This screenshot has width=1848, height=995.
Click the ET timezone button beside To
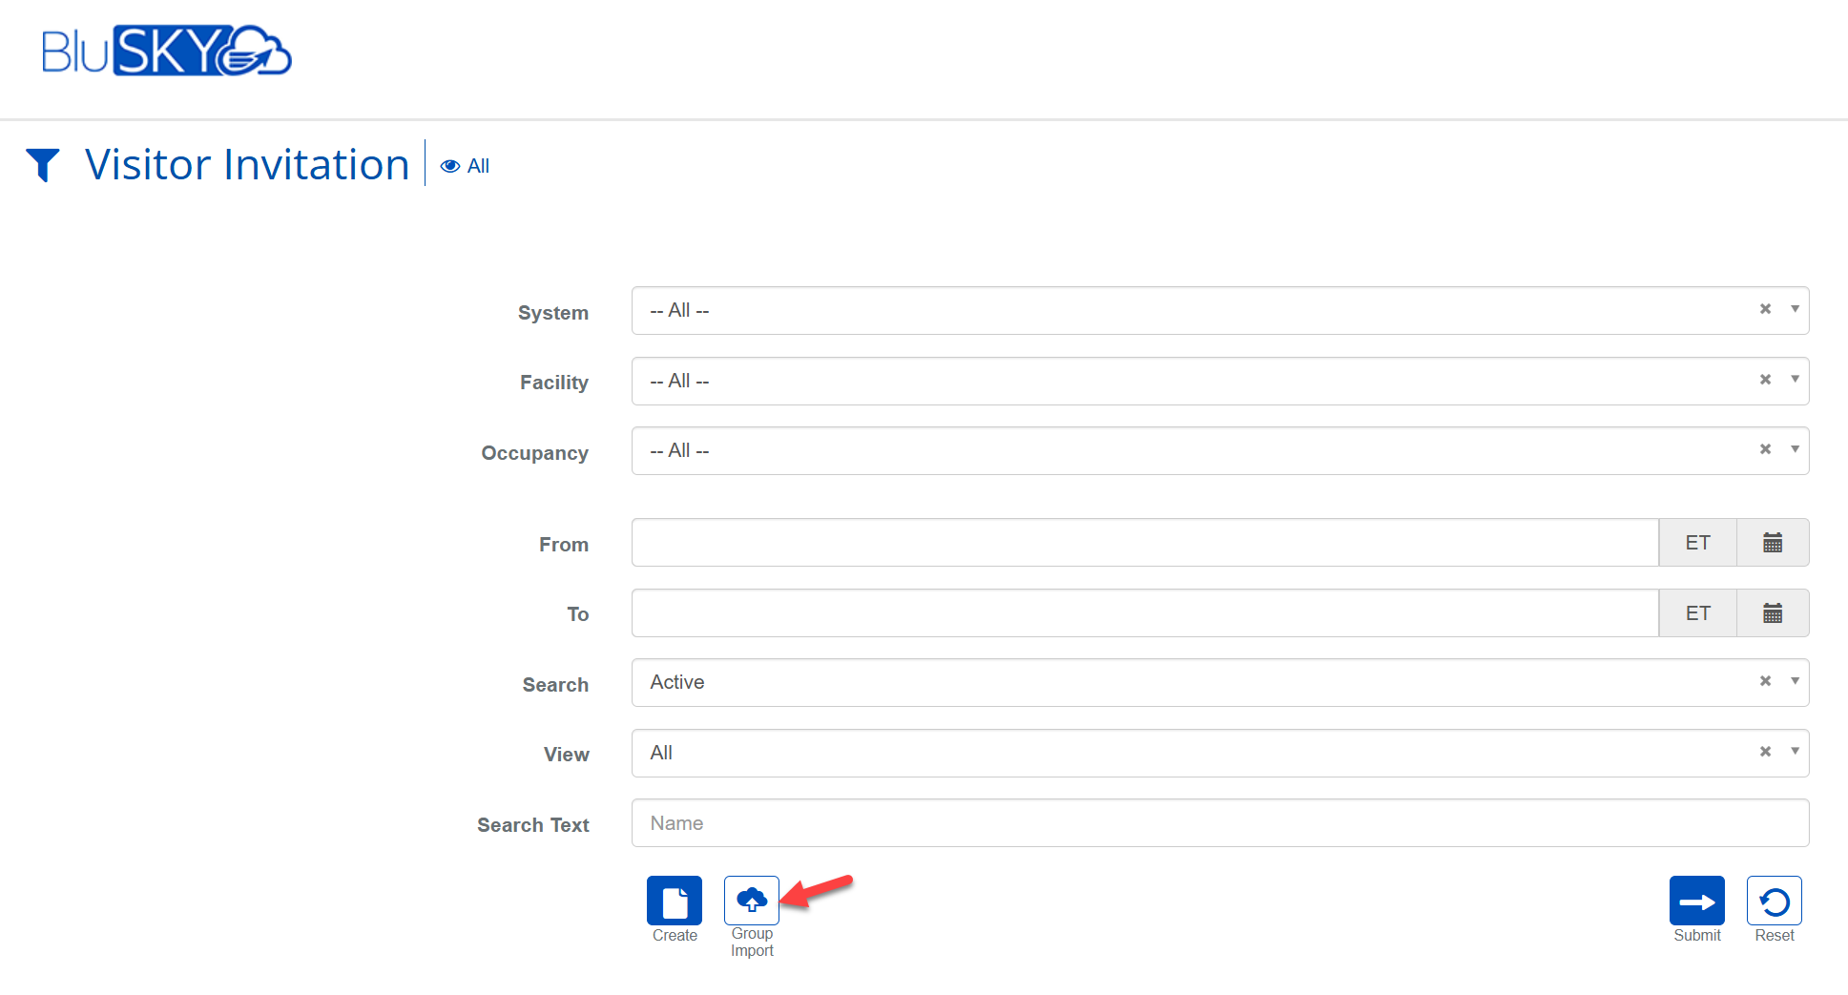(x=1697, y=613)
